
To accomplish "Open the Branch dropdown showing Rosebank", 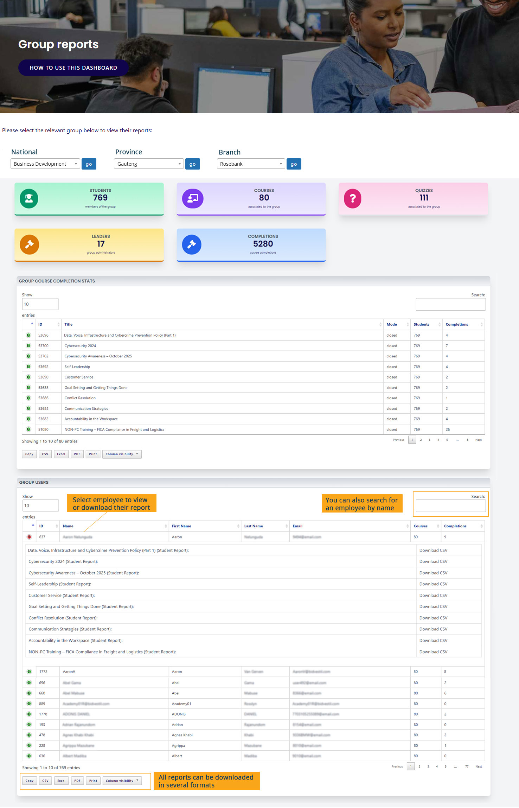I will click(x=251, y=164).
